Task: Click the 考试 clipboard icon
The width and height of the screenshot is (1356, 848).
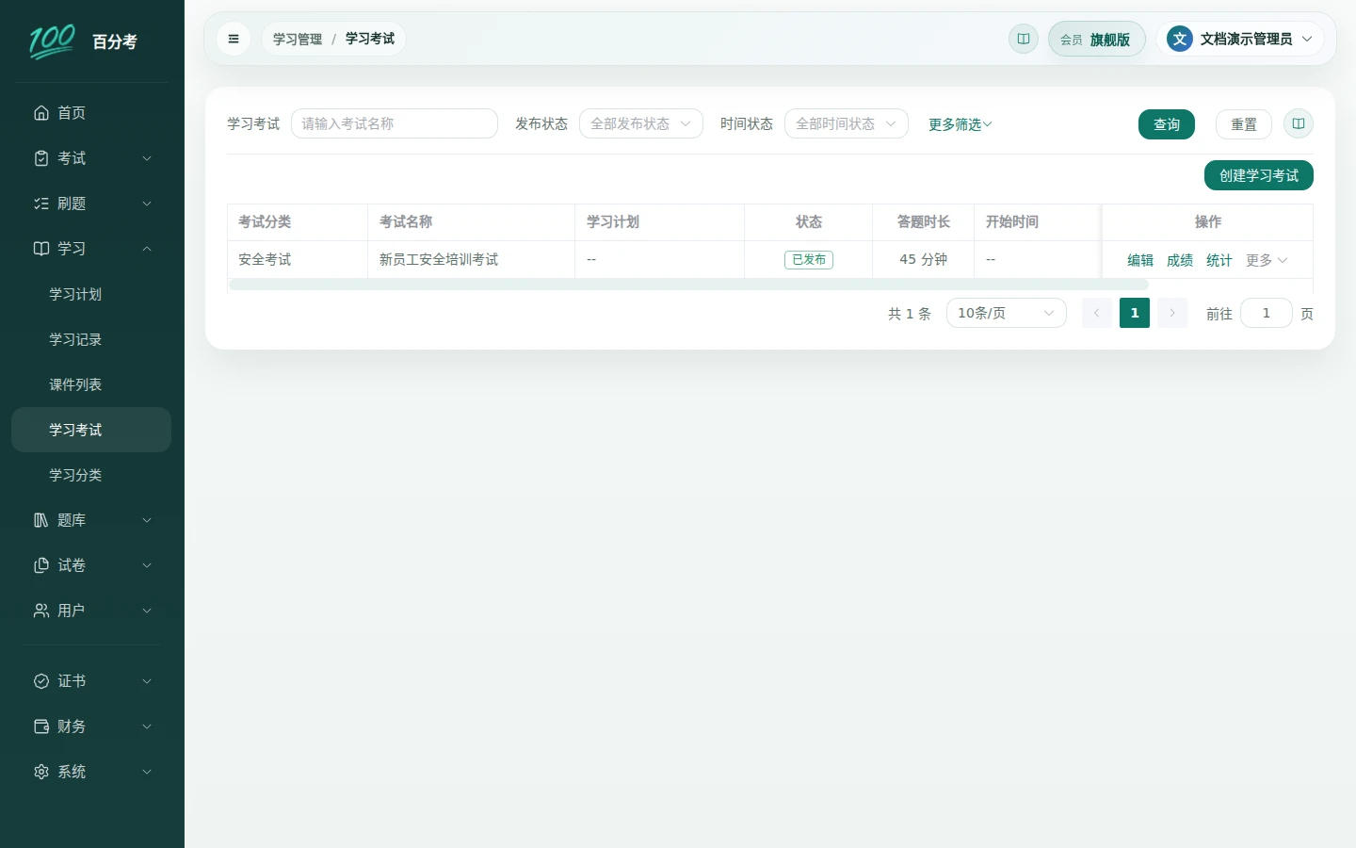Action: [41, 158]
